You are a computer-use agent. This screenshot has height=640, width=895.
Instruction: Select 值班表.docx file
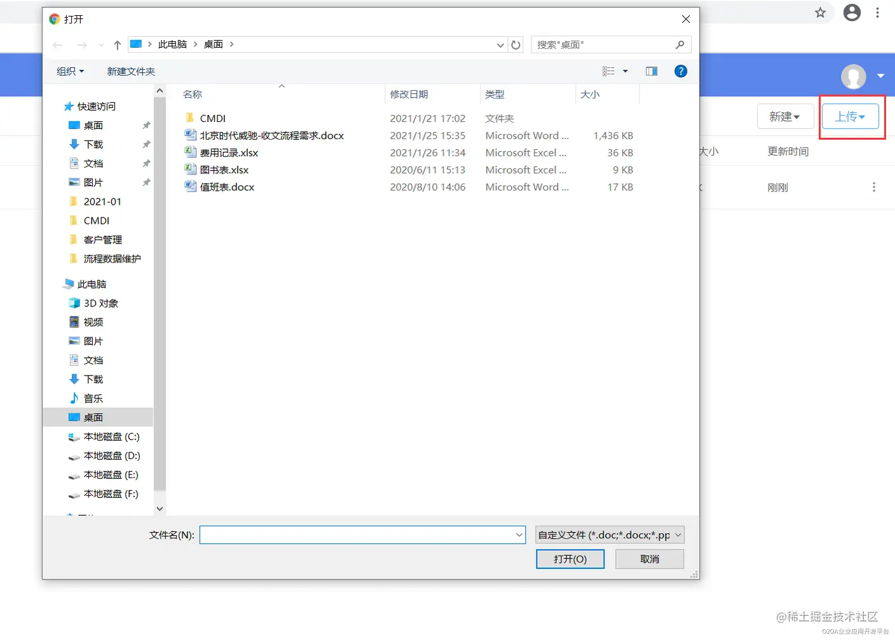227,187
